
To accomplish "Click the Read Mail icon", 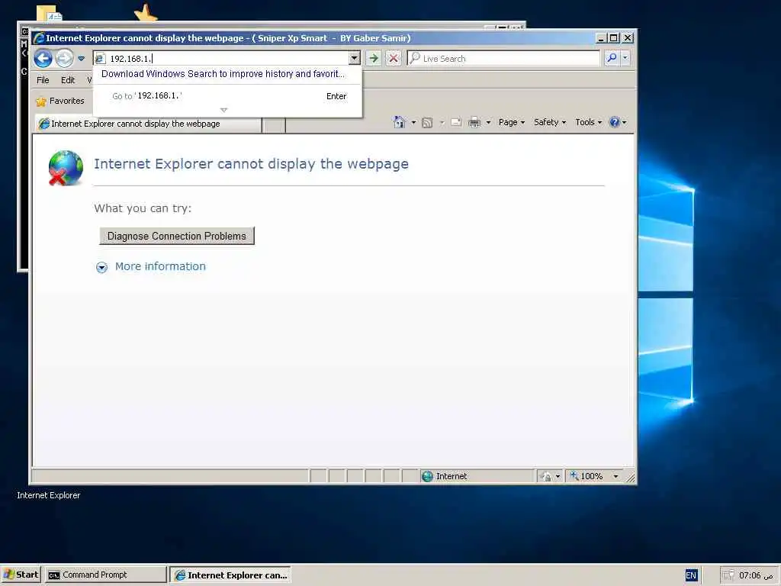I will point(456,122).
